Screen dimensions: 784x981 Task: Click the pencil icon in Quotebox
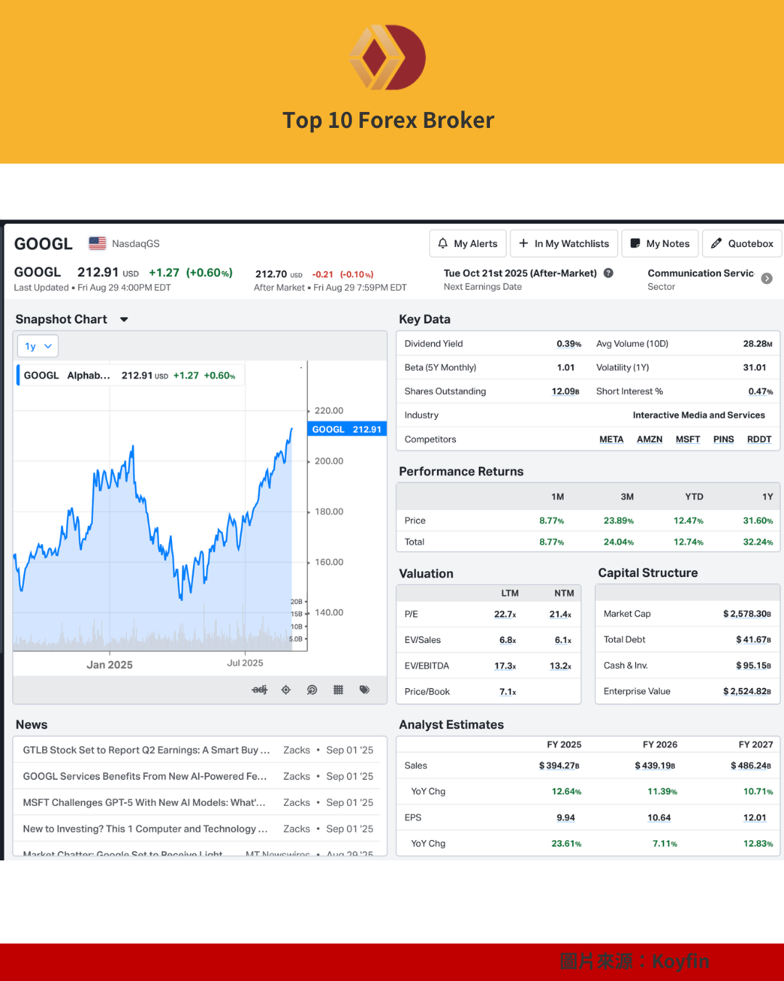(x=716, y=243)
